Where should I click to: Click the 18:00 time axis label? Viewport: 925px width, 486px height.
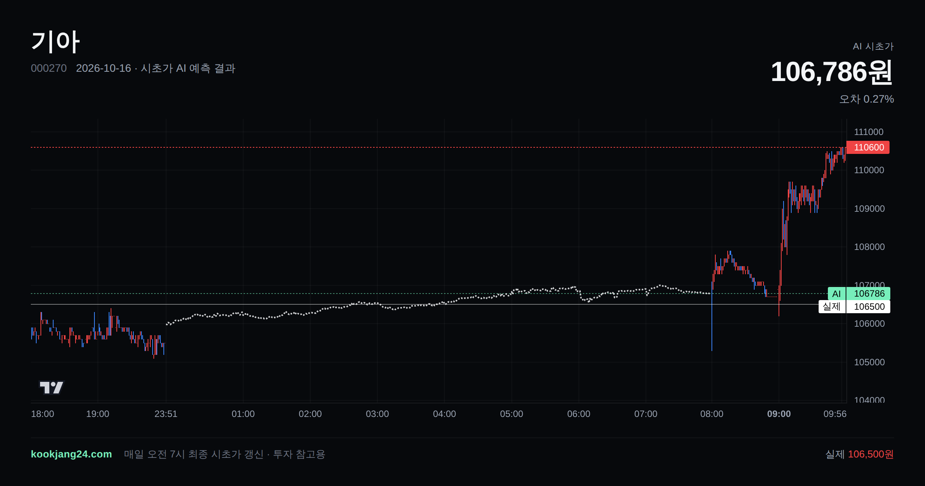click(42, 414)
